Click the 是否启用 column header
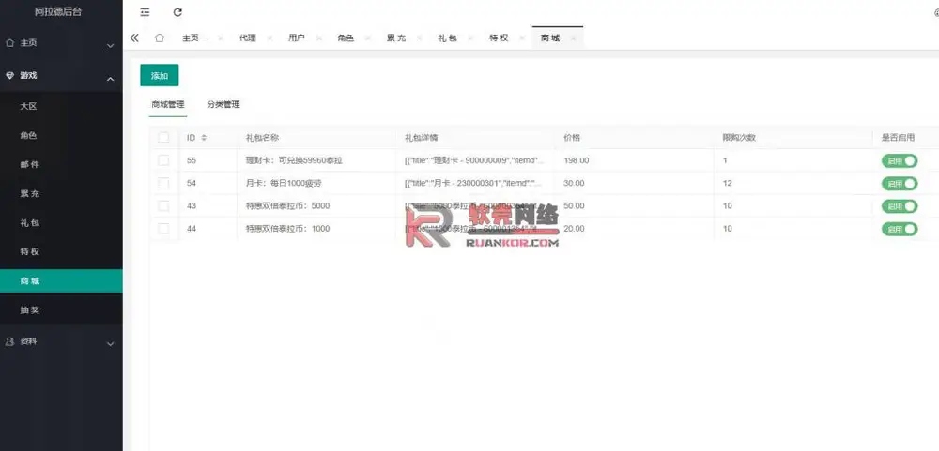Screen dimensions: 939x451 click(898, 138)
